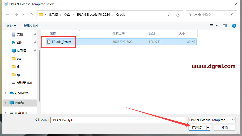Image resolution: width=242 pixels, height=136 pixels.
Task: Open the etc folder in sidebar
Action: 19,59
